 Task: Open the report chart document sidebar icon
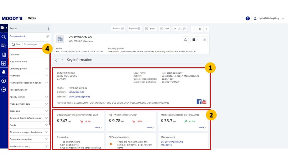pos(4,55)
